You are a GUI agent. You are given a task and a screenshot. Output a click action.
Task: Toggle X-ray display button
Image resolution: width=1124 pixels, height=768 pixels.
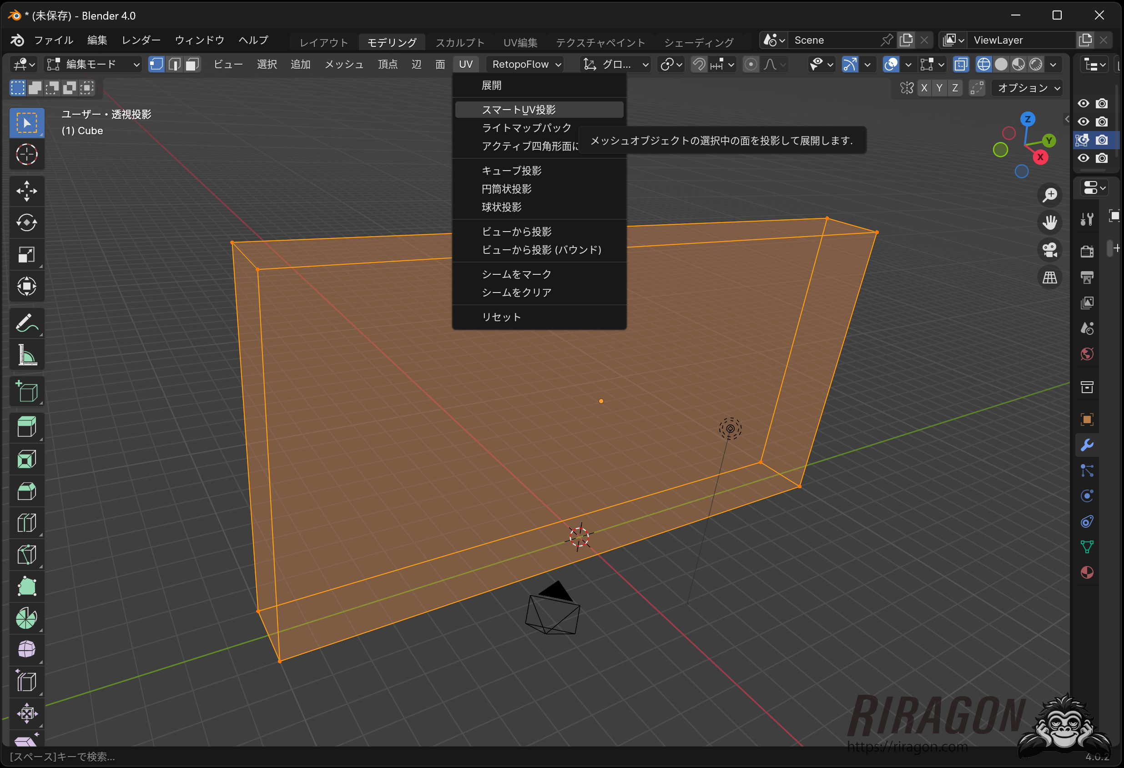click(x=961, y=64)
